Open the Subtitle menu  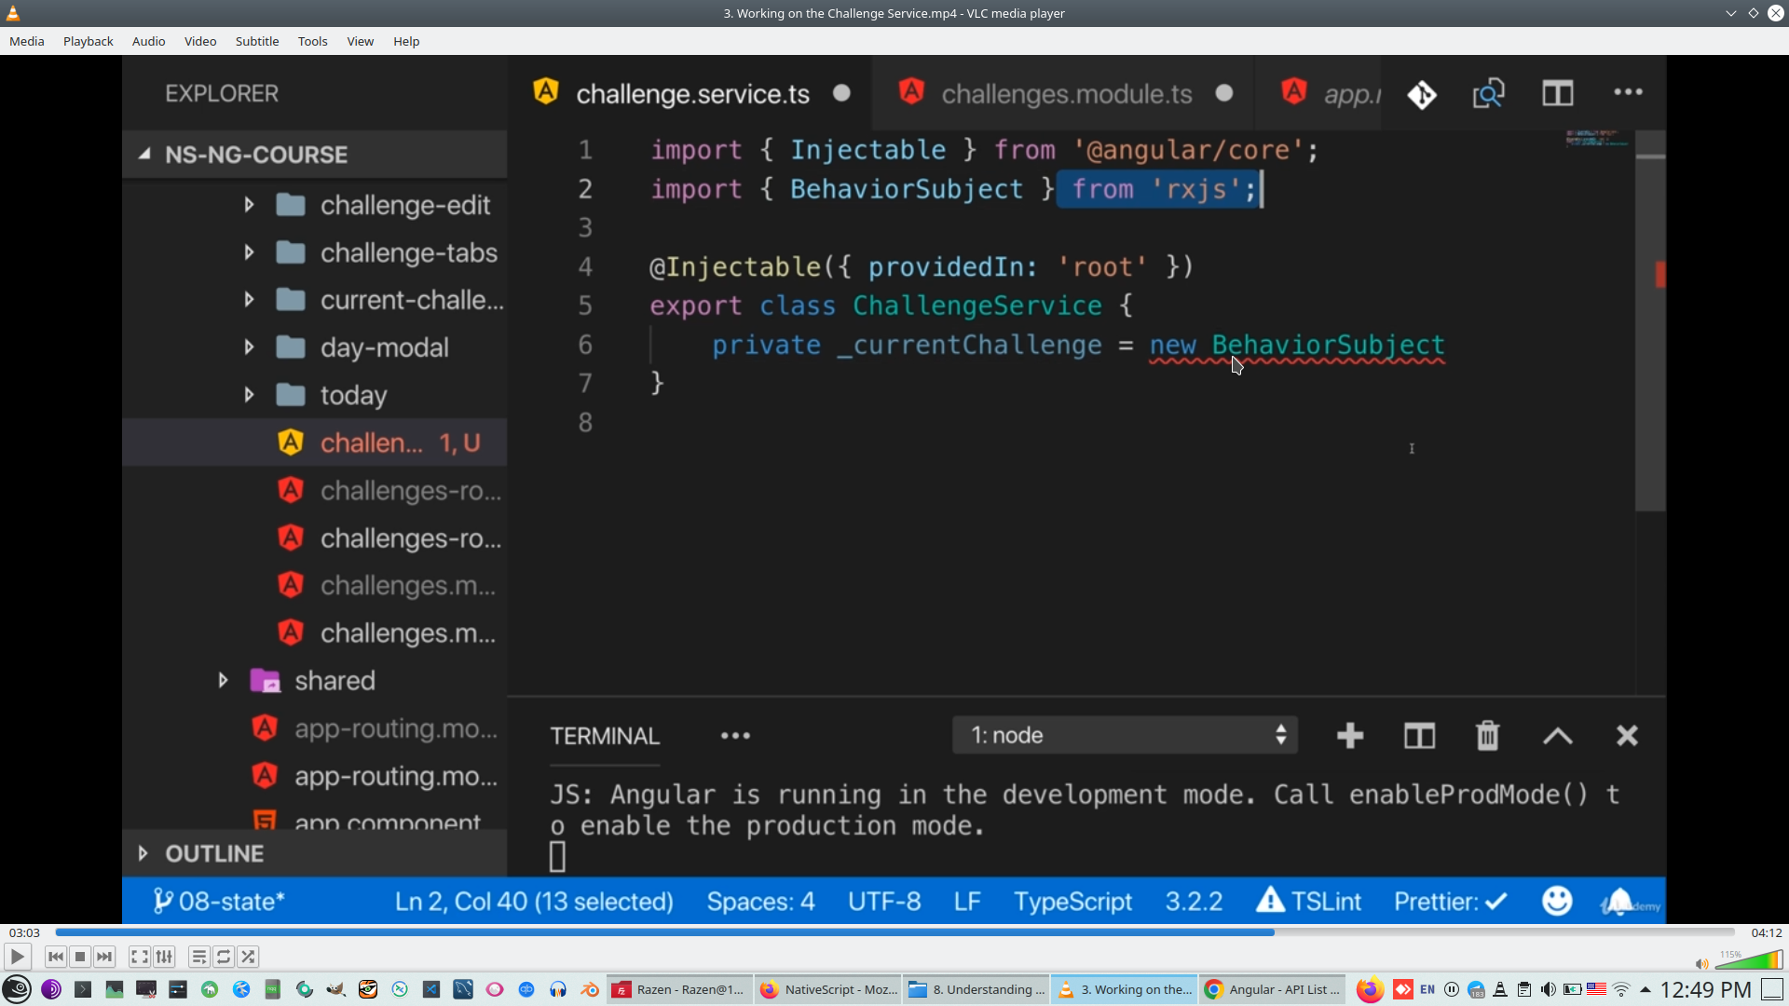pos(256,41)
